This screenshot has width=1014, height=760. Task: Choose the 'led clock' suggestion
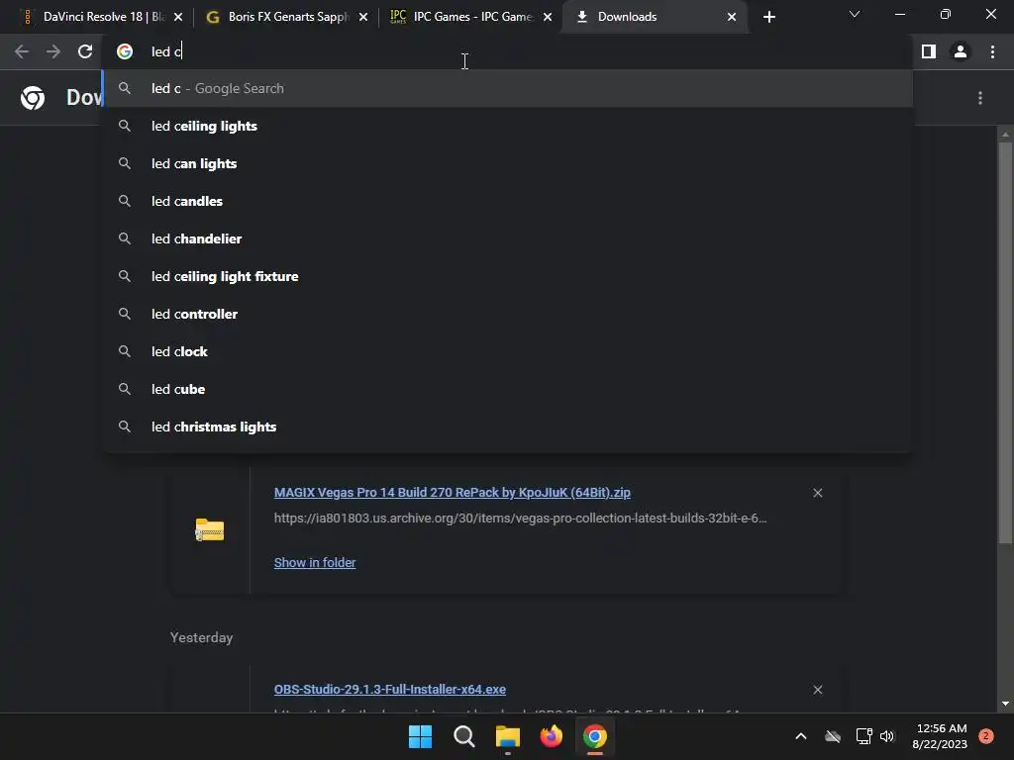coord(508,351)
